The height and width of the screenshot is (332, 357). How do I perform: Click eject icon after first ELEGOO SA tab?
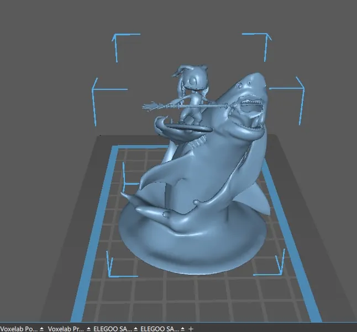point(135,329)
